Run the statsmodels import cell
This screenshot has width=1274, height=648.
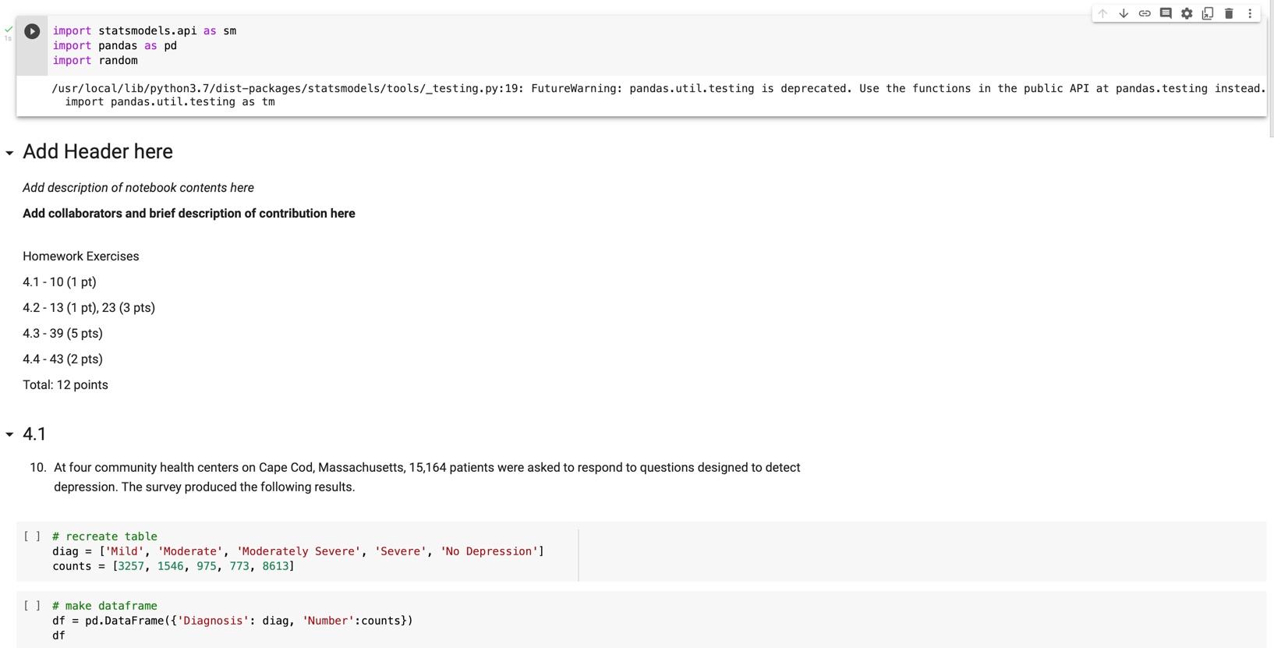coord(32,31)
